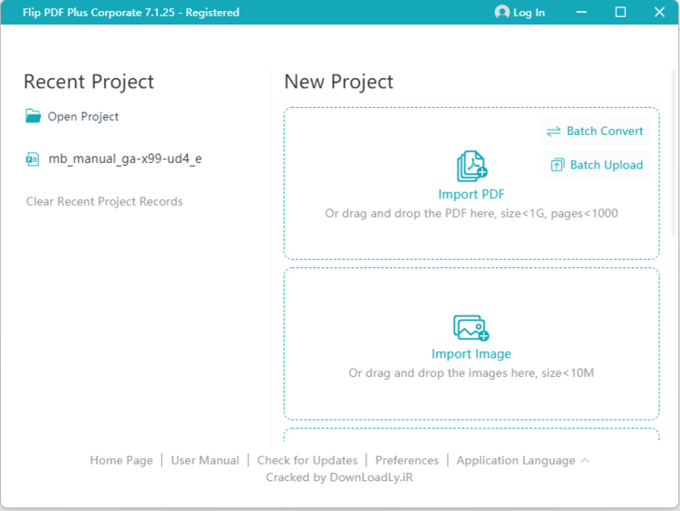680x511 pixels.
Task: Click the Batch Upload icon
Action: click(x=557, y=165)
